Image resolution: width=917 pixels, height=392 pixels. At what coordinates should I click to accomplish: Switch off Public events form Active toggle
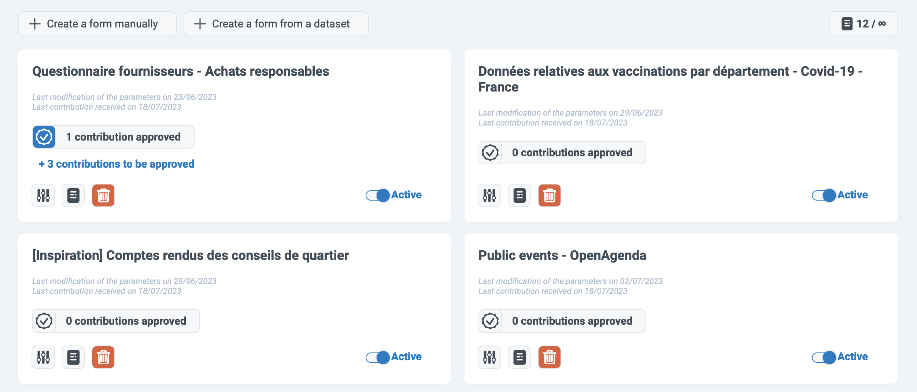pos(824,357)
